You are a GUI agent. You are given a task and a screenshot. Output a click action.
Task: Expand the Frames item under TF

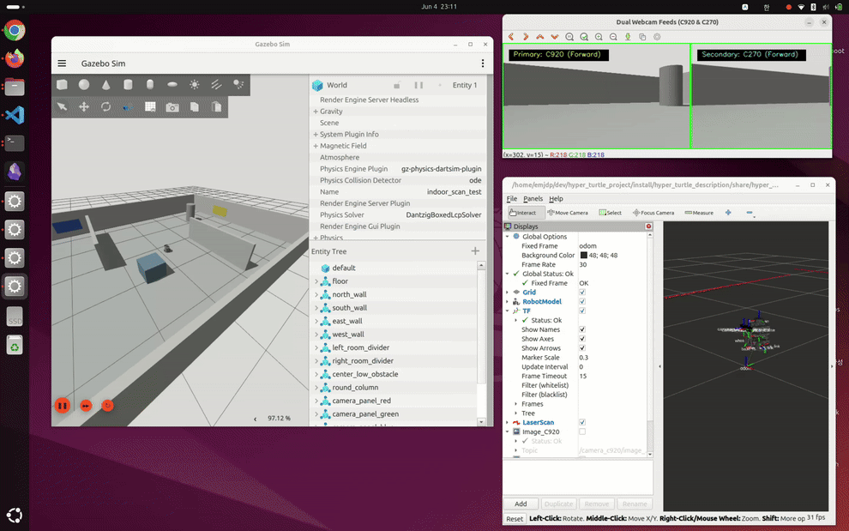pos(516,404)
